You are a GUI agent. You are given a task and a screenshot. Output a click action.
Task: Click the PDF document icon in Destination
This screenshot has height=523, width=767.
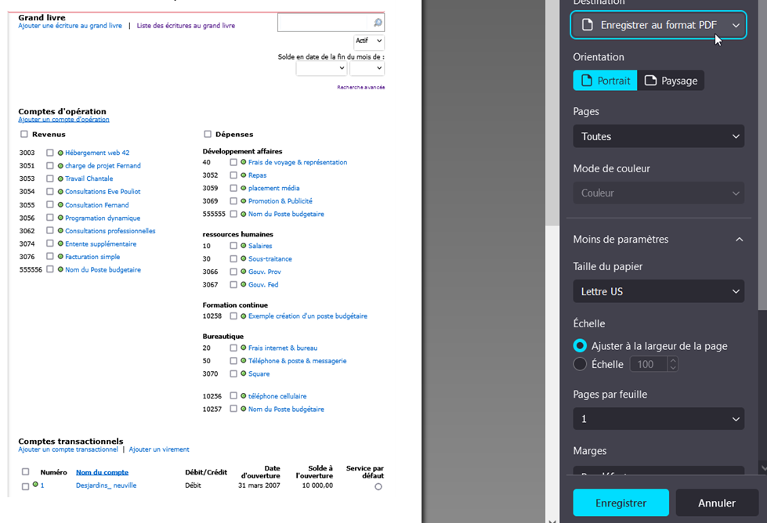(587, 25)
